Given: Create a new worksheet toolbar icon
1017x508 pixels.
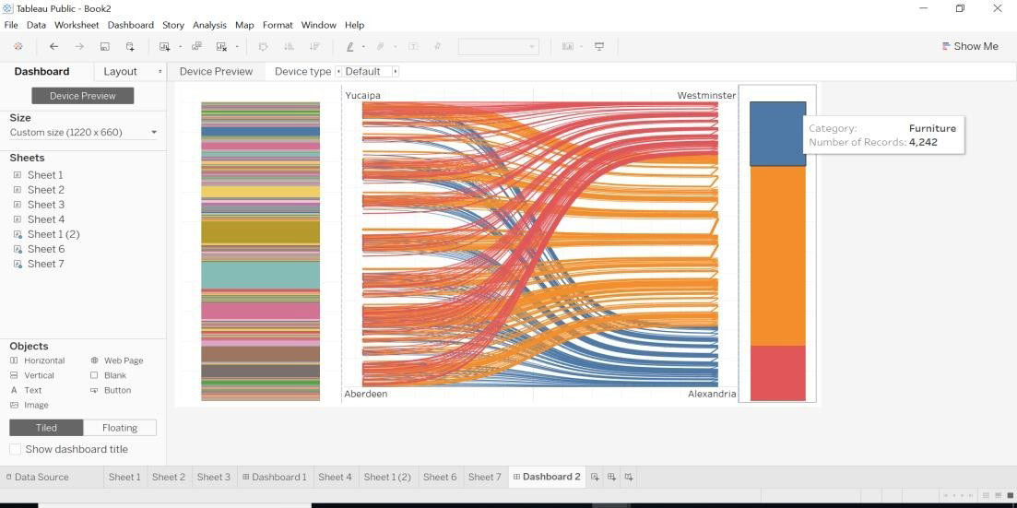Looking at the screenshot, I should coord(165,47).
